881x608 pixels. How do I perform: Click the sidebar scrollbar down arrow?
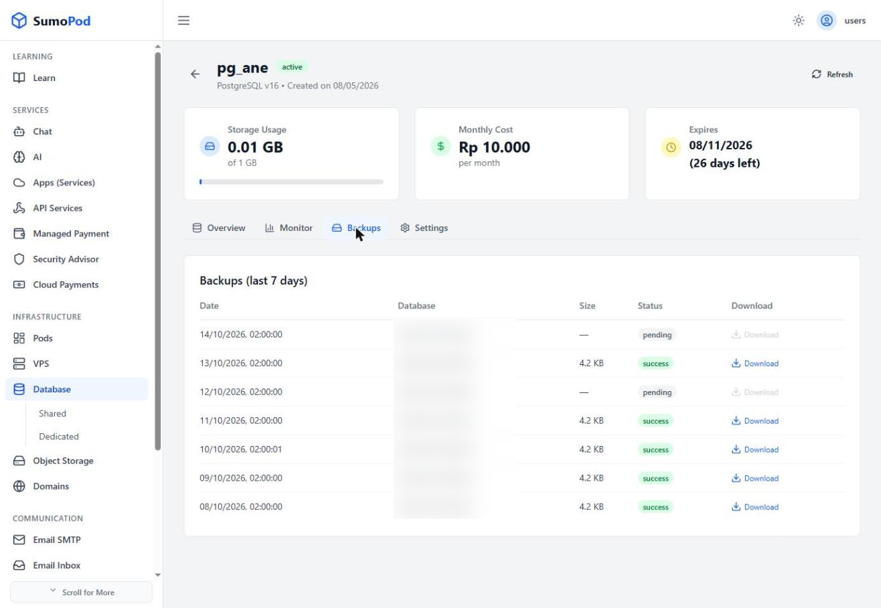158,575
